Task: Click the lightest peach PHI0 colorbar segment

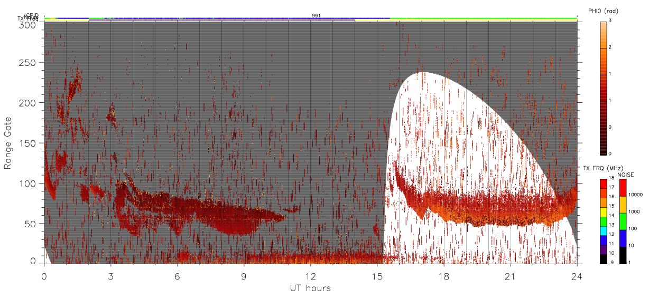Action: click(x=604, y=35)
